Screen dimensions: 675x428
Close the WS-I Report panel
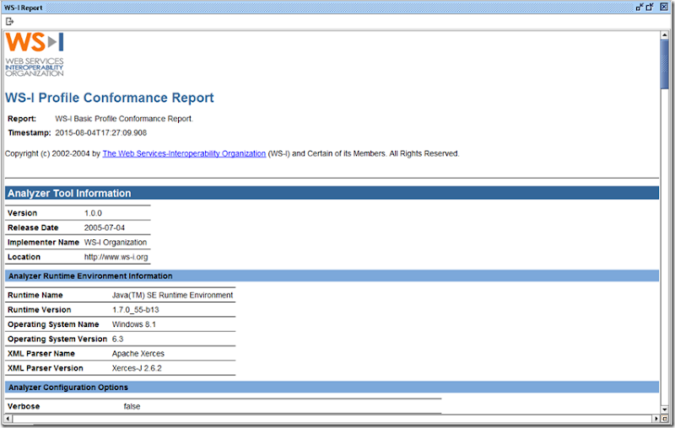(x=664, y=7)
